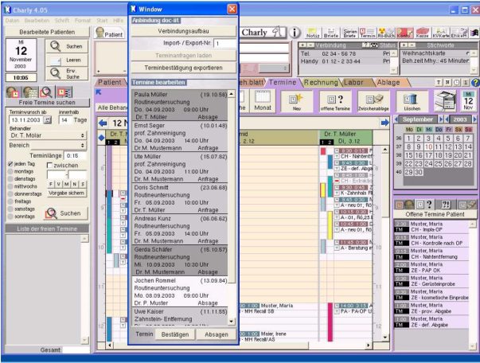The width and height of the screenshot is (480, 363).
Task: Open calendar picker next to 13.11.2003
Action: pyautogui.click(x=48, y=120)
